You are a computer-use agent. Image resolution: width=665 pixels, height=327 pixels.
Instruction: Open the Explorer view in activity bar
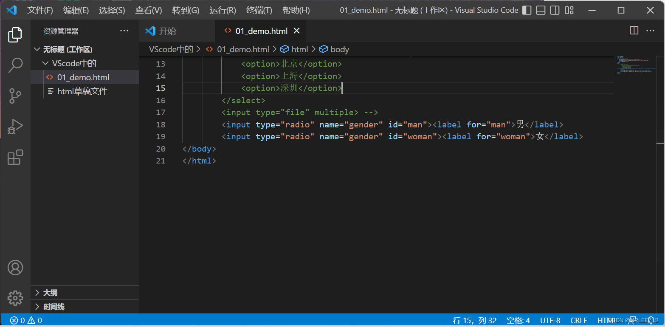(15, 35)
